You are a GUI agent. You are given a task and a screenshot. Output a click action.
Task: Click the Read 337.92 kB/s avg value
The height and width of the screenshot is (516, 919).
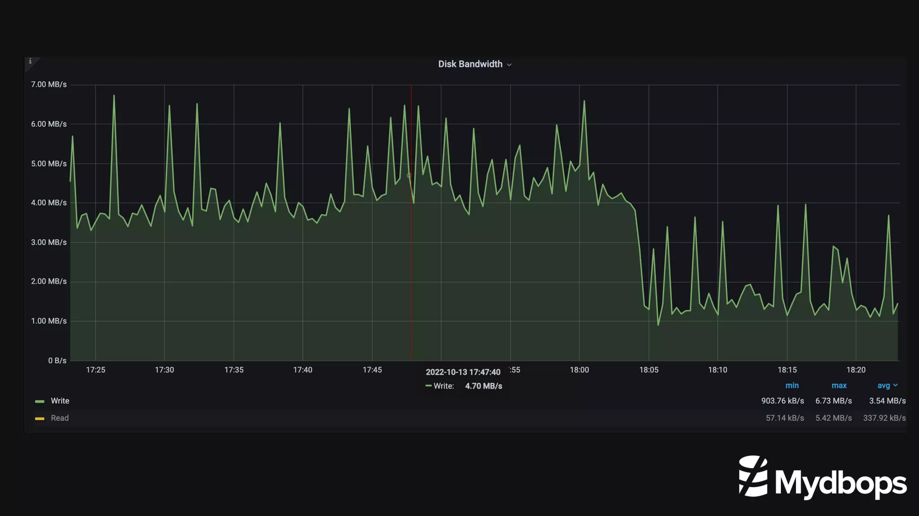click(884, 418)
